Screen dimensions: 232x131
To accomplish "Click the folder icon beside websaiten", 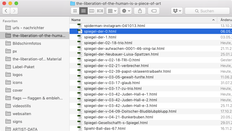I will point(8,114).
